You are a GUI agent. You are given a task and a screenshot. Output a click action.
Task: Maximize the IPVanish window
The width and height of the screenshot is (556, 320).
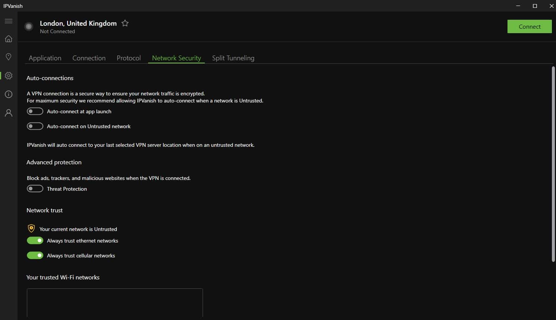[535, 6]
